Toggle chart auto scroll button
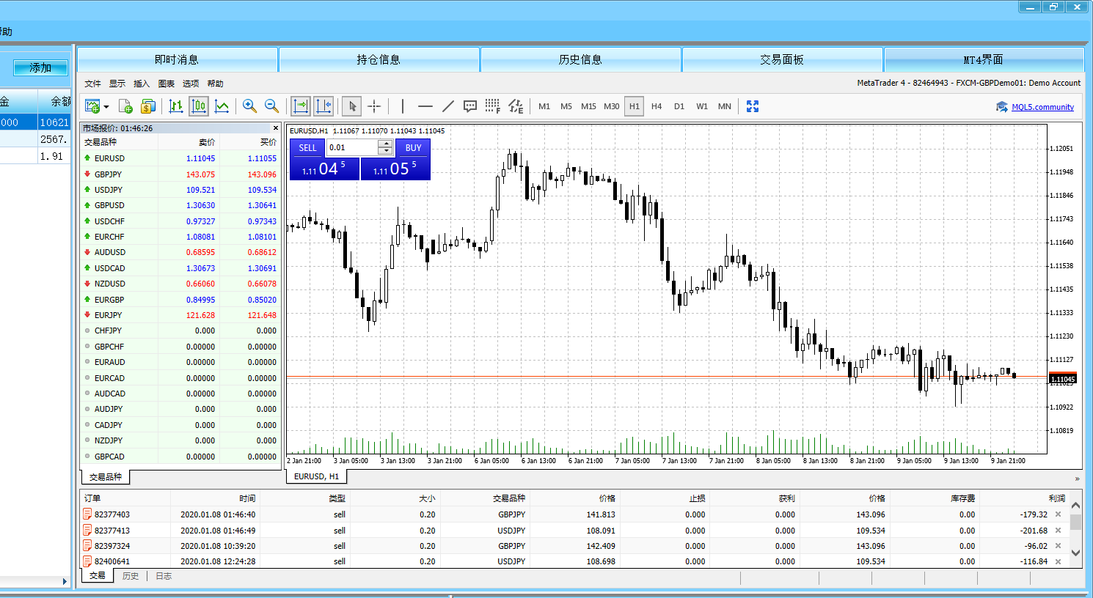This screenshot has width=1093, height=598. [x=301, y=106]
